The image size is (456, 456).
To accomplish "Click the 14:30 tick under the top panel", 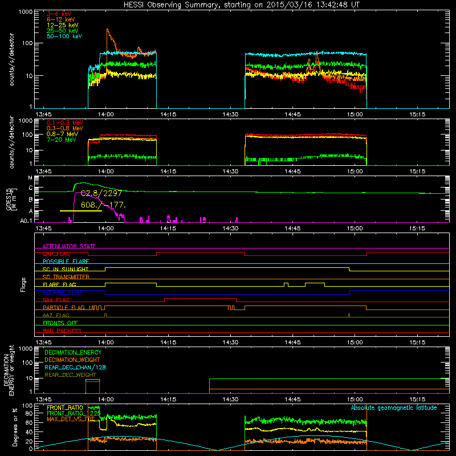I will tap(230, 115).
